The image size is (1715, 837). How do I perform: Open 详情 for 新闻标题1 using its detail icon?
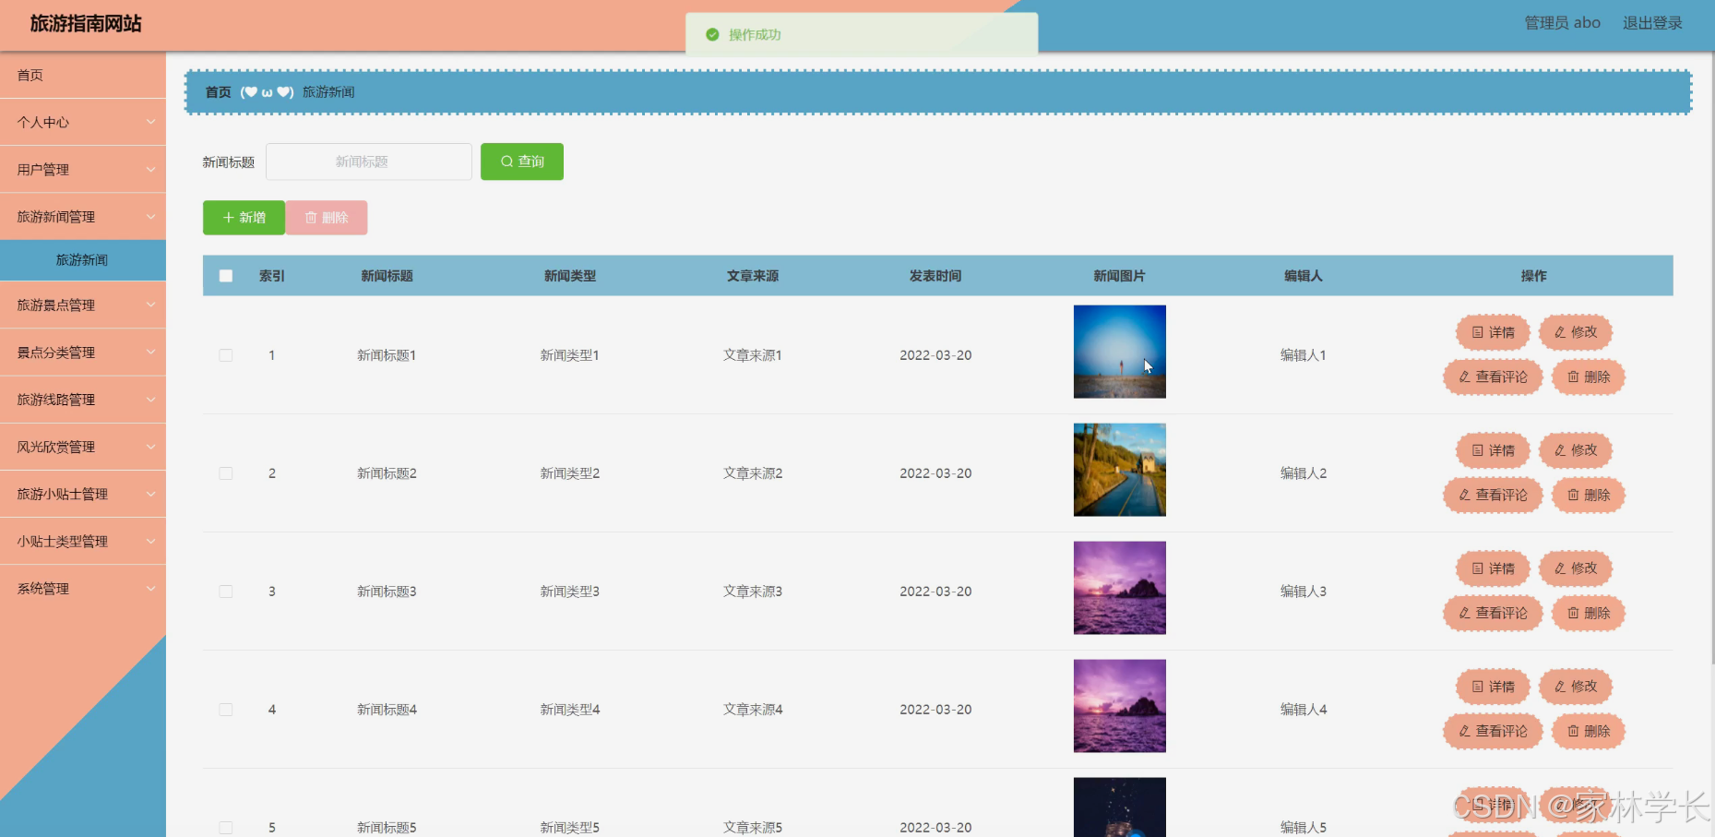pyautogui.click(x=1479, y=332)
